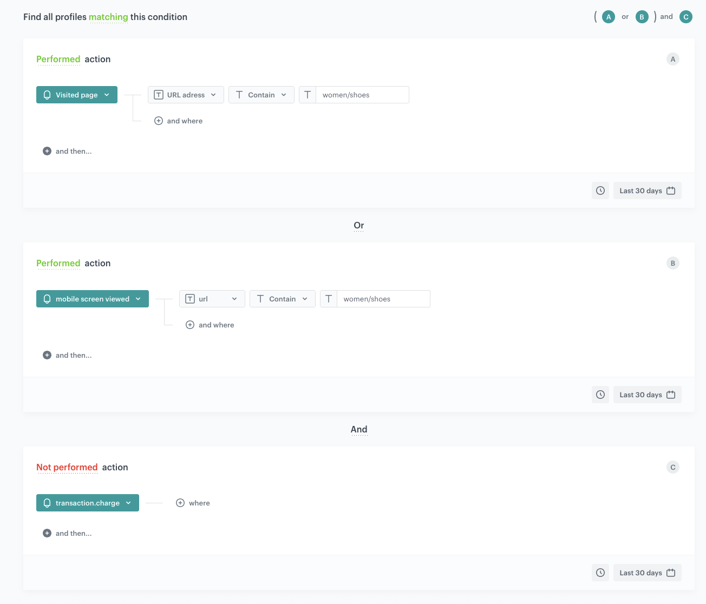706x604 pixels.
Task: Open the Visited page event dropdown
Action: point(76,94)
